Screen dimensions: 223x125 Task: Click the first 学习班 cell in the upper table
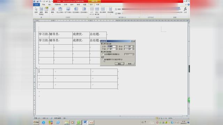coord(44,35)
